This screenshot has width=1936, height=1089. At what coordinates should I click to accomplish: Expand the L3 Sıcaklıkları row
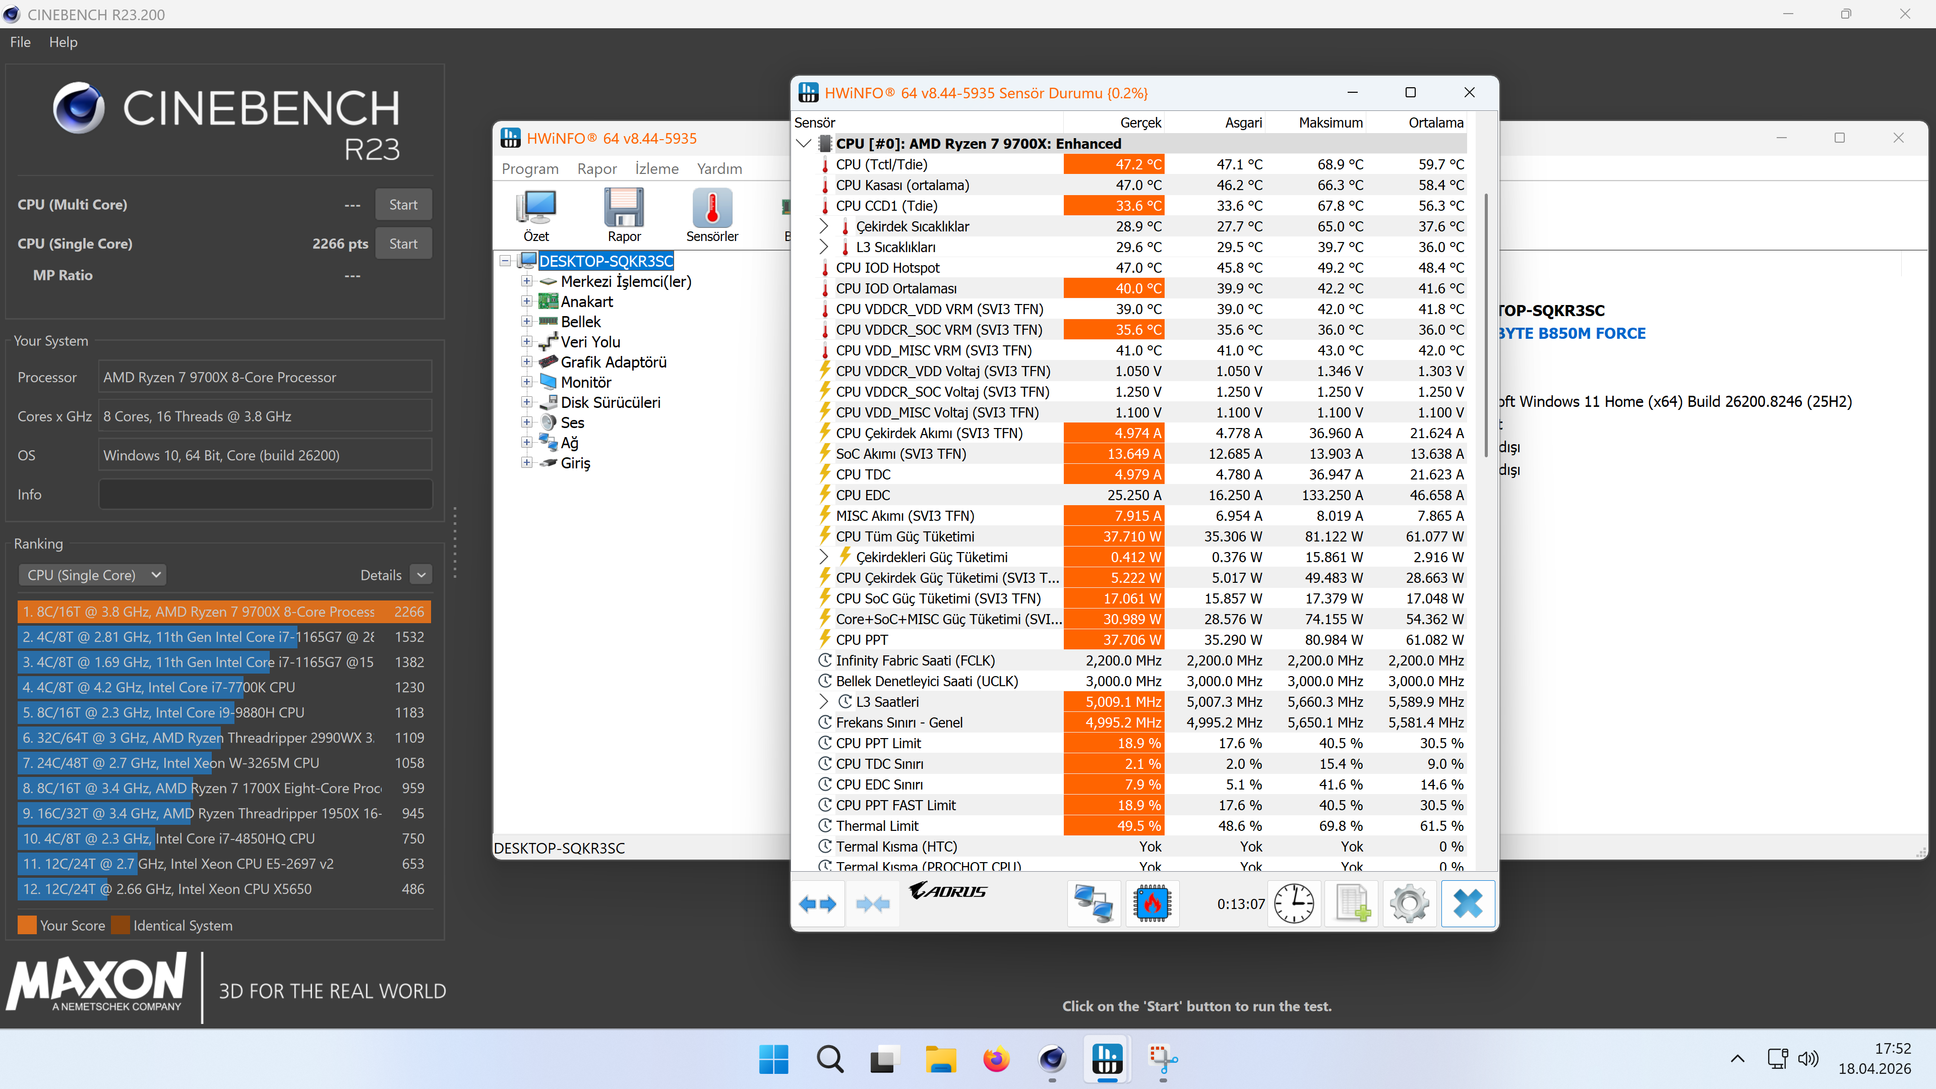coord(824,247)
